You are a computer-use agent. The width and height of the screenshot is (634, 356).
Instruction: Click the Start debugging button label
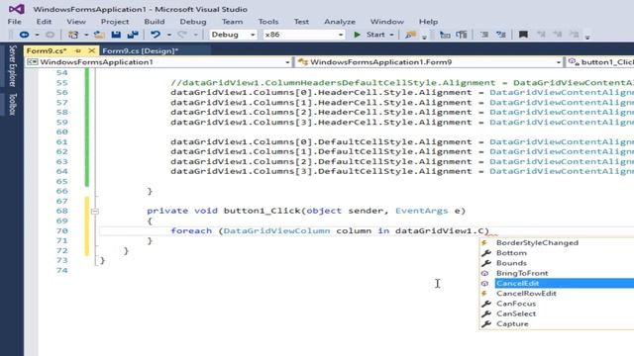[x=375, y=35]
